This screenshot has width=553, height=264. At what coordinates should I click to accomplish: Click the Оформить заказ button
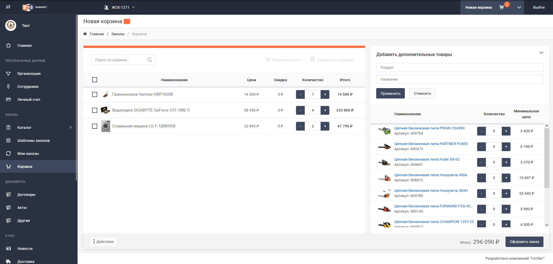524,242
